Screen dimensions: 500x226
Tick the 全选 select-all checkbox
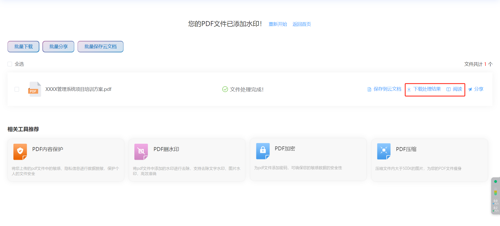pyautogui.click(x=10, y=64)
